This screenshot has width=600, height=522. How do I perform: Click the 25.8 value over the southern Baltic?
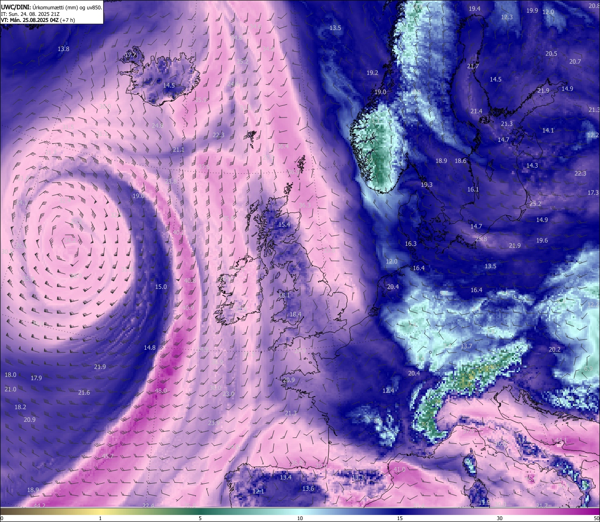(x=481, y=239)
